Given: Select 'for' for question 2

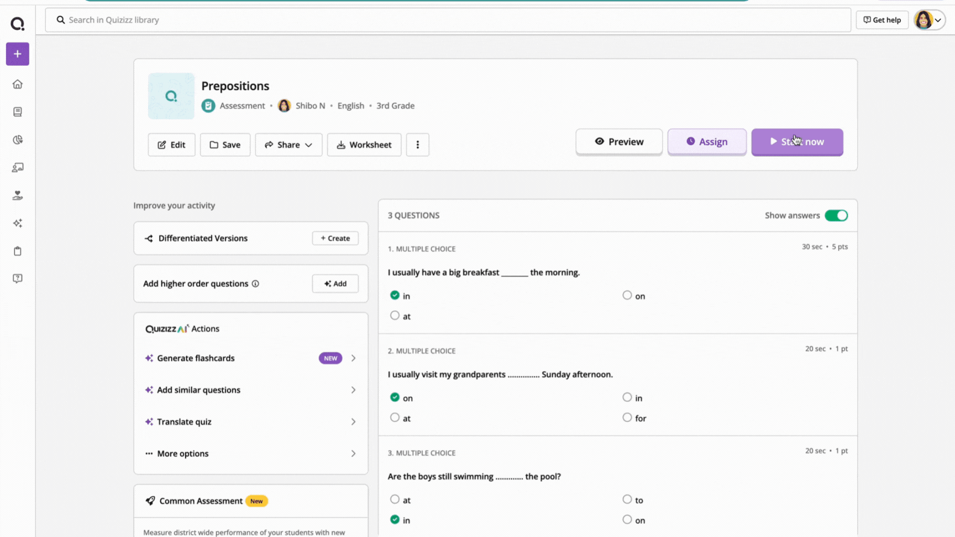Looking at the screenshot, I should pyautogui.click(x=627, y=418).
